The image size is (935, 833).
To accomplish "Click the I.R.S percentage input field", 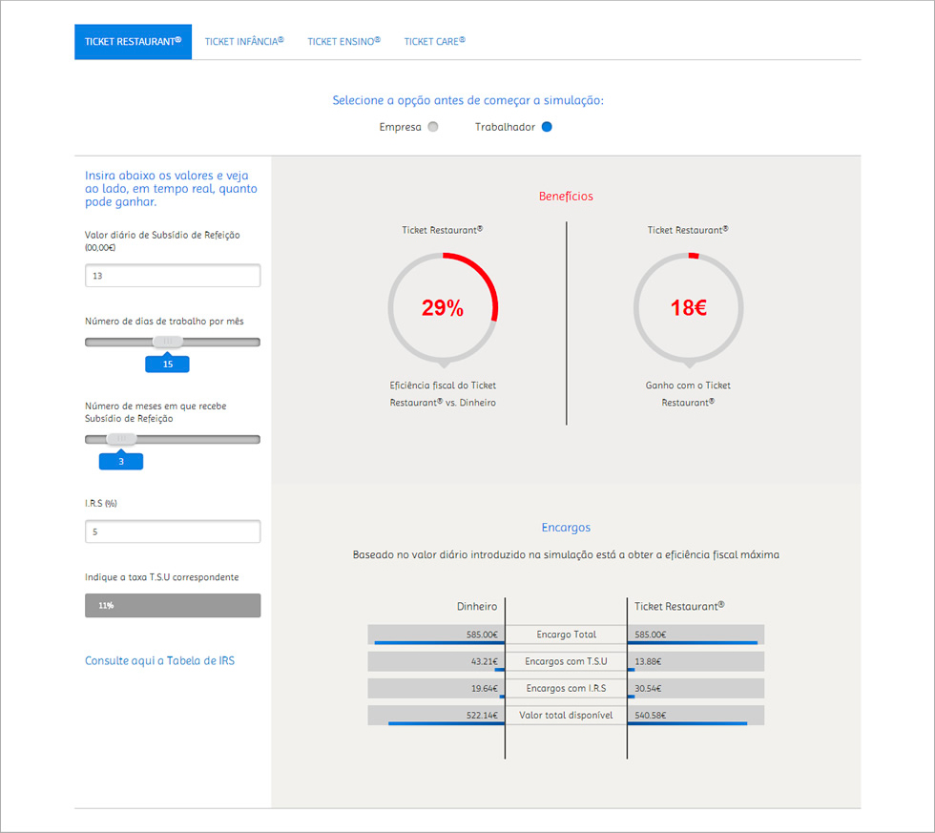I will tap(172, 531).
